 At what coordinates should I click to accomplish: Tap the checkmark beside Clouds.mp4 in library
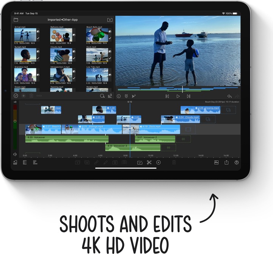click(x=74, y=58)
